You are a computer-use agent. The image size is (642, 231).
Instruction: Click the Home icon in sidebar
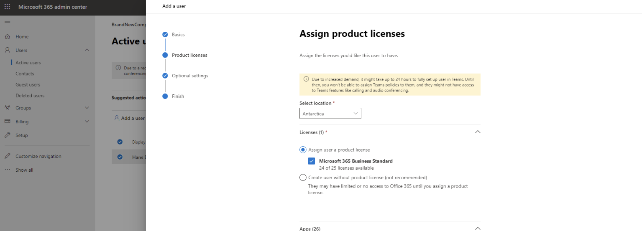tap(7, 37)
